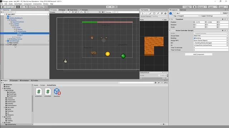Viewport: 229px width, 128px height.
Task: Click the Add Component button
Action: pyautogui.click(x=199, y=54)
